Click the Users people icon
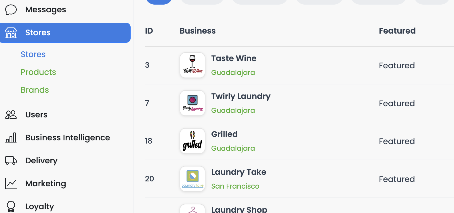Image resolution: width=454 pixels, height=213 pixels. coord(11,115)
